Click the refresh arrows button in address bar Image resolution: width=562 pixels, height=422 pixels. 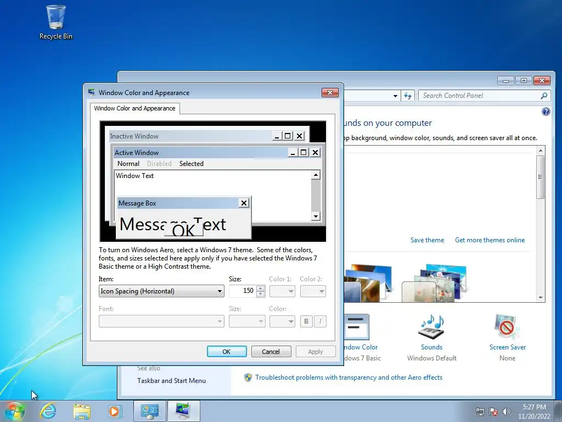click(x=408, y=96)
